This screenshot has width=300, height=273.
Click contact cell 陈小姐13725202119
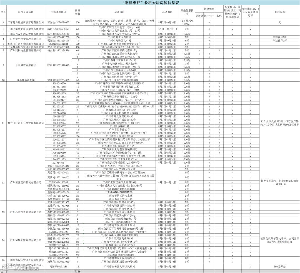coord(58,34)
